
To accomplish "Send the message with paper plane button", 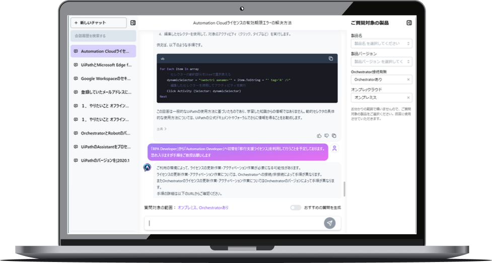I will pos(330,223).
